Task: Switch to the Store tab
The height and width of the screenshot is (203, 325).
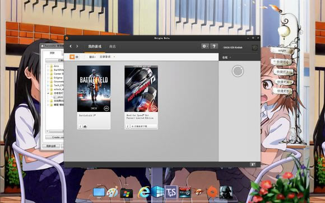Action: pyautogui.click(x=112, y=46)
